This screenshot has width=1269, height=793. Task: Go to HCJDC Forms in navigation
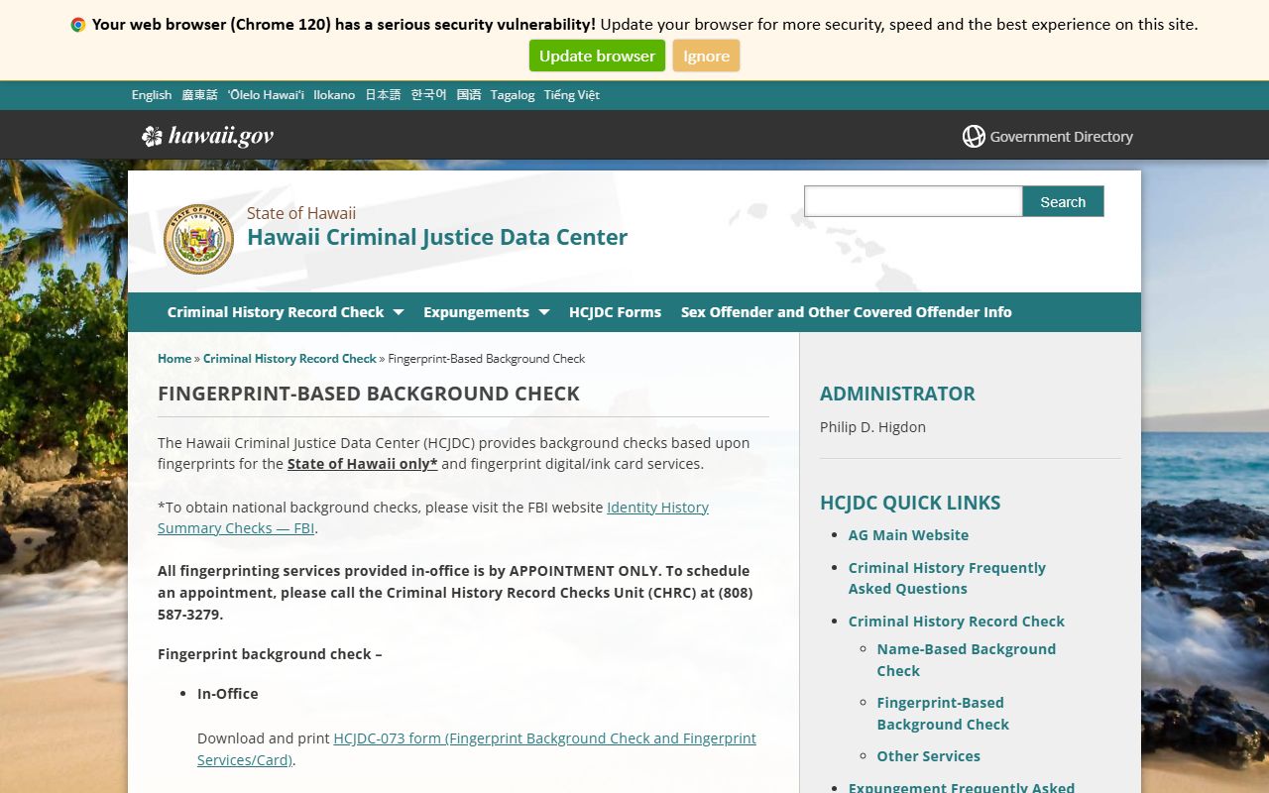tap(615, 312)
